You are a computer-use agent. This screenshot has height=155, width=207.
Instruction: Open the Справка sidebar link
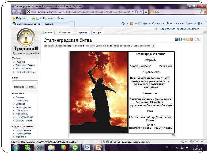click(20, 104)
